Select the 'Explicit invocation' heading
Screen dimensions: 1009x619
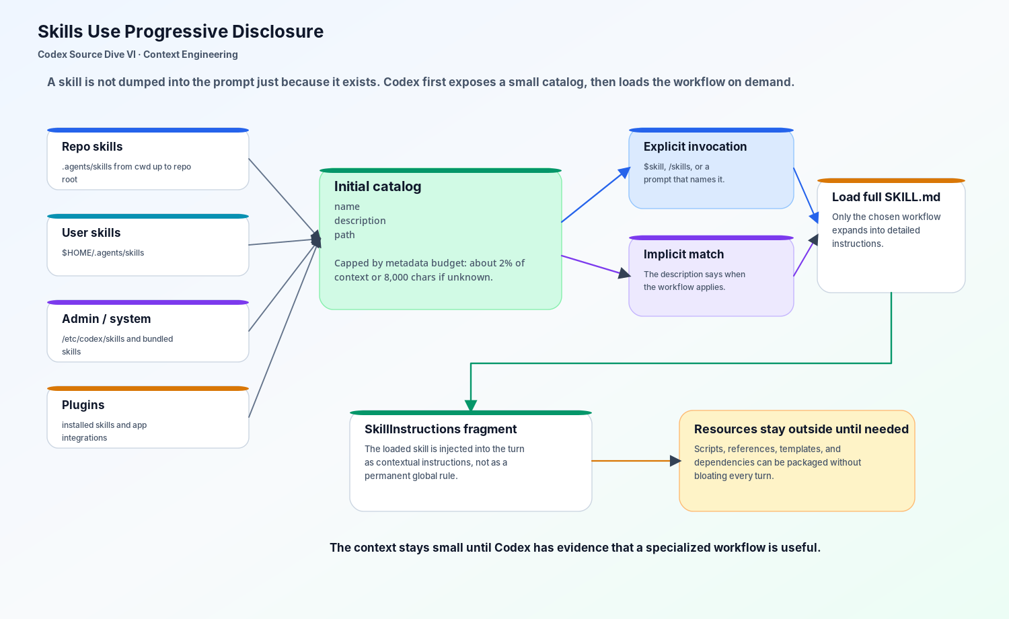point(695,147)
